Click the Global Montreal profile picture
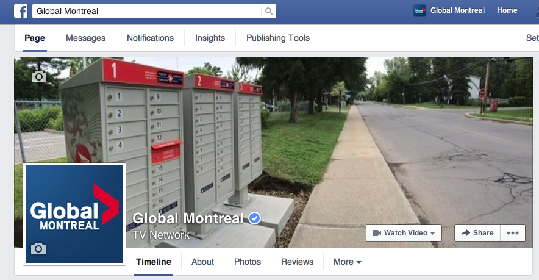Viewport: 539px width, 280px height. tap(74, 214)
